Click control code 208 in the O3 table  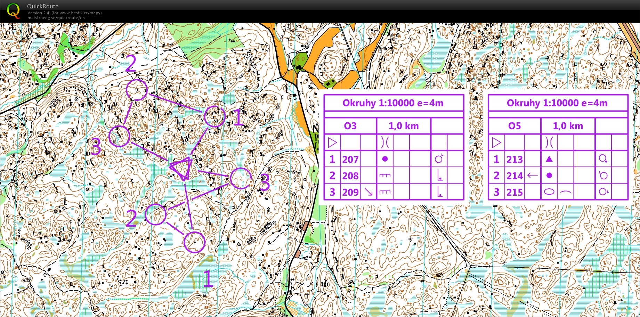pos(350,176)
